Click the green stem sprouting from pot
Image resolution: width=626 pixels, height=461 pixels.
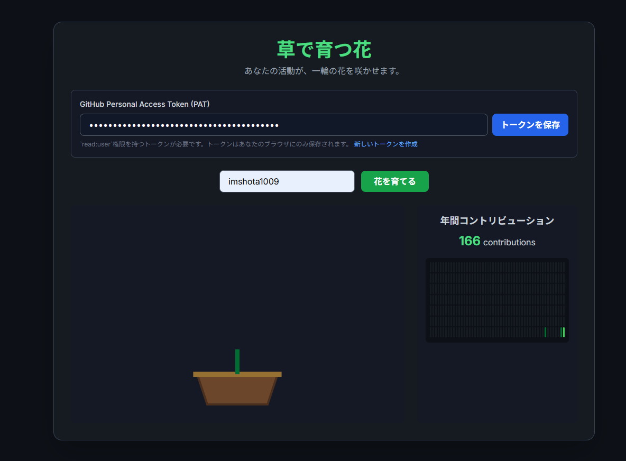pos(237,361)
